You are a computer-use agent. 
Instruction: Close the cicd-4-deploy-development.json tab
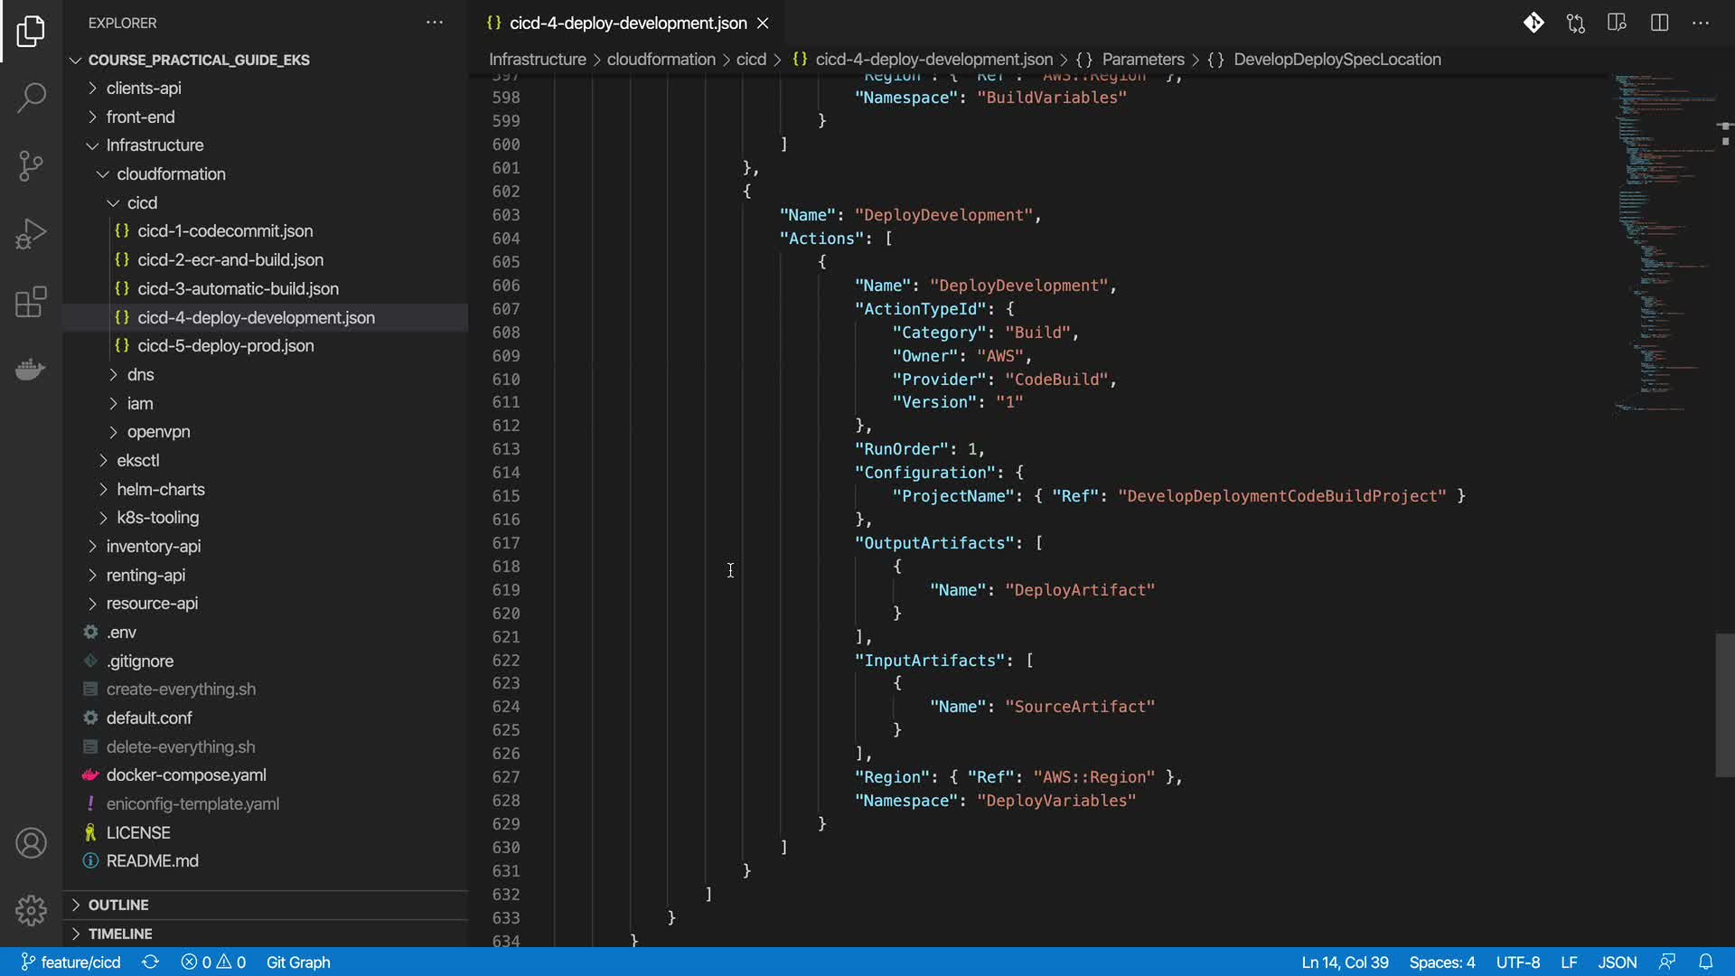(x=763, y=23)
